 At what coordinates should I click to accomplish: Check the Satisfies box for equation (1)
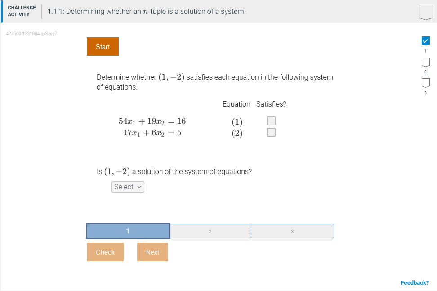(x=271, y=121)
